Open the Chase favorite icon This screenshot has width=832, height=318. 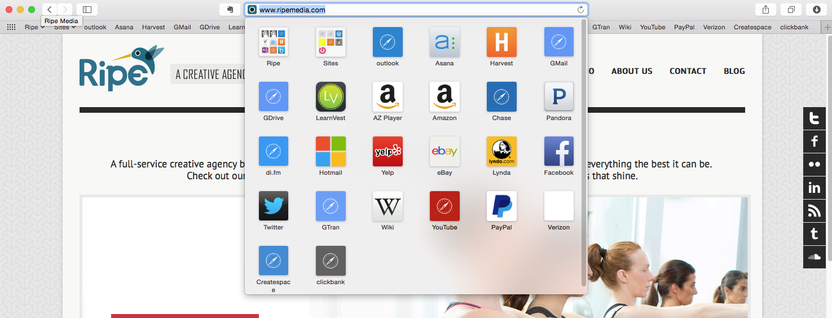(501, 96)
